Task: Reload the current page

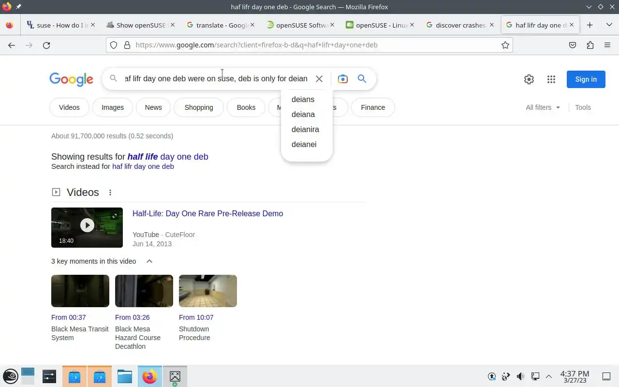Action: (x=46, y=45)
